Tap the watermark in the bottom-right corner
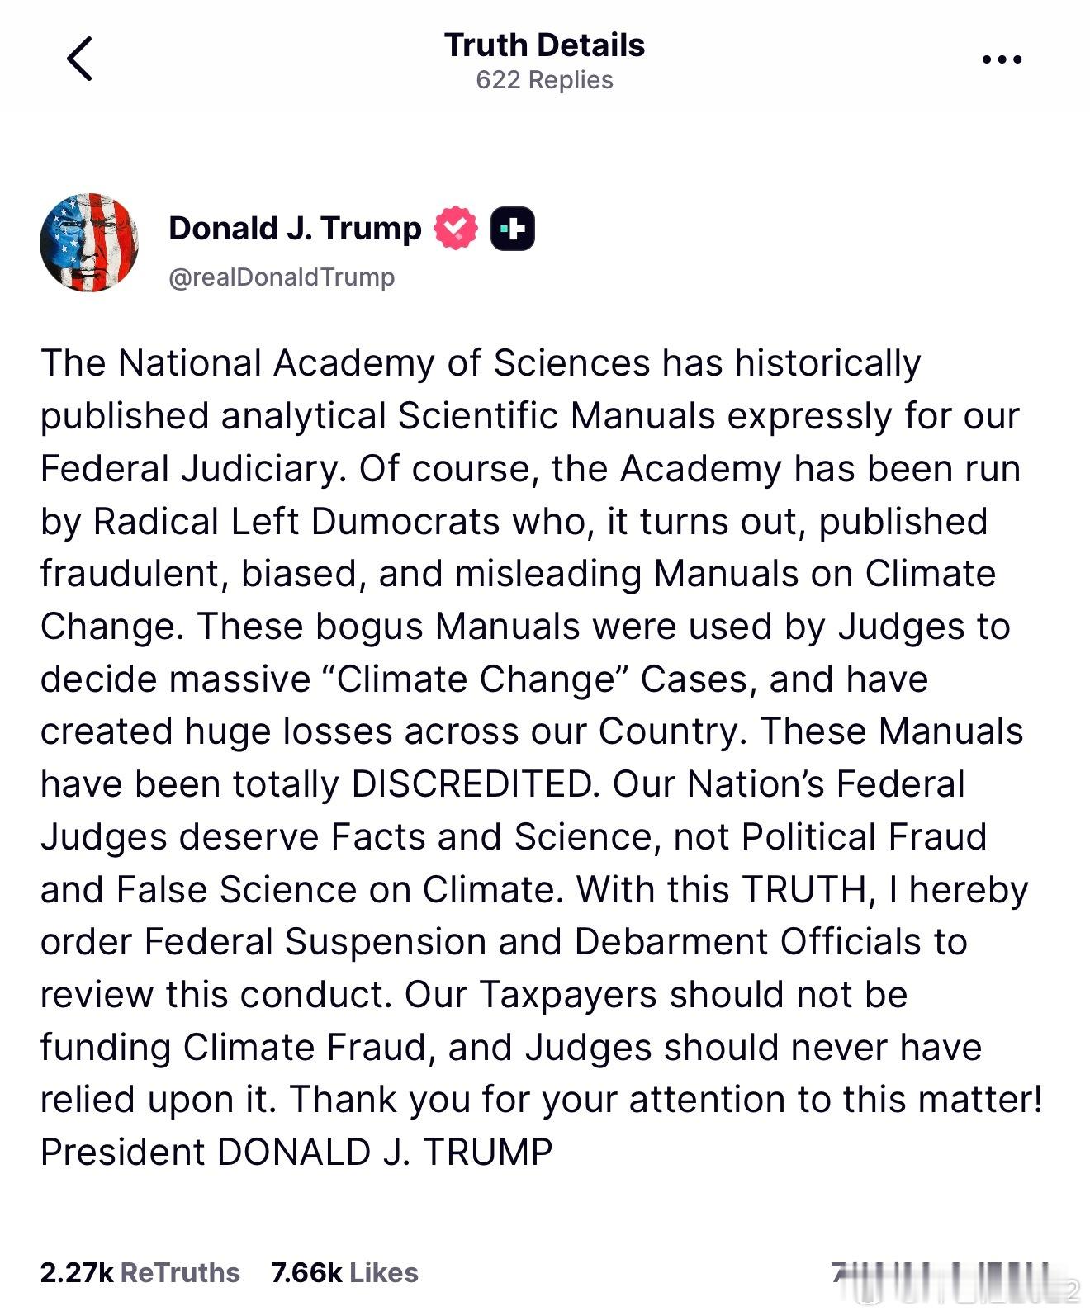The height and width of the screenshot is (1316, 1090). [x=956, y=1280]
